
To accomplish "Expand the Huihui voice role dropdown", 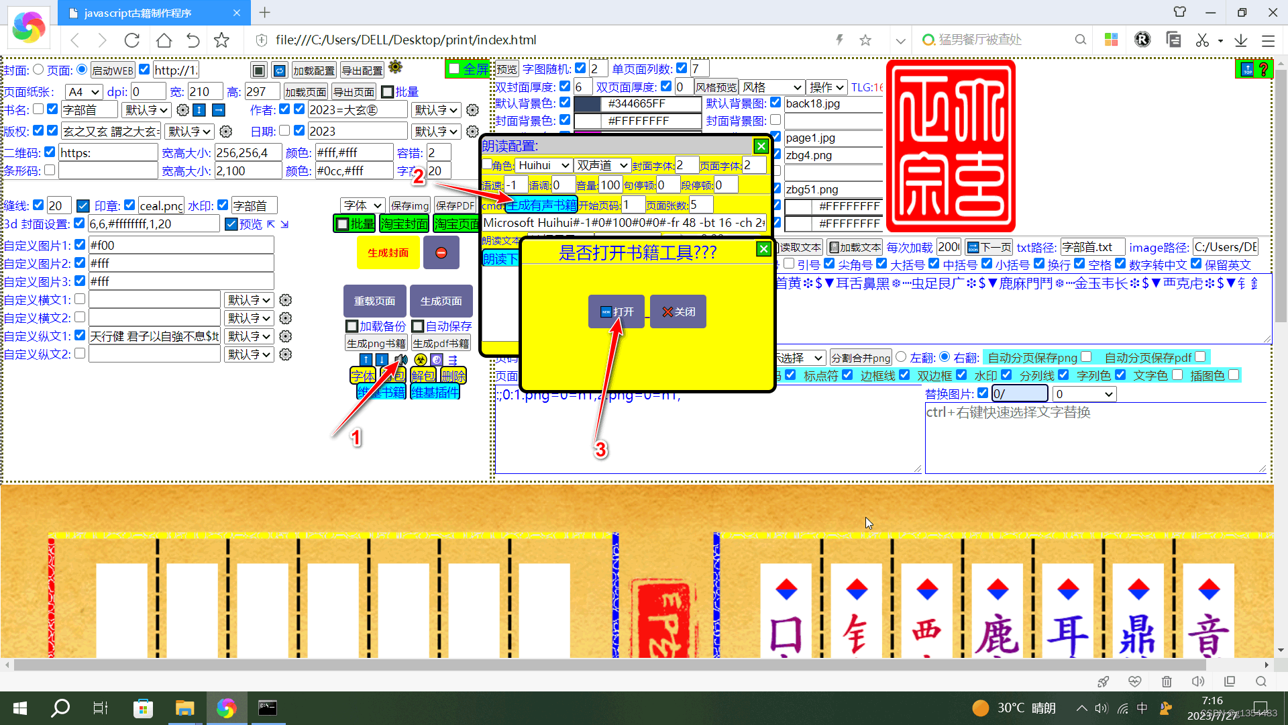I will (543, 165).
